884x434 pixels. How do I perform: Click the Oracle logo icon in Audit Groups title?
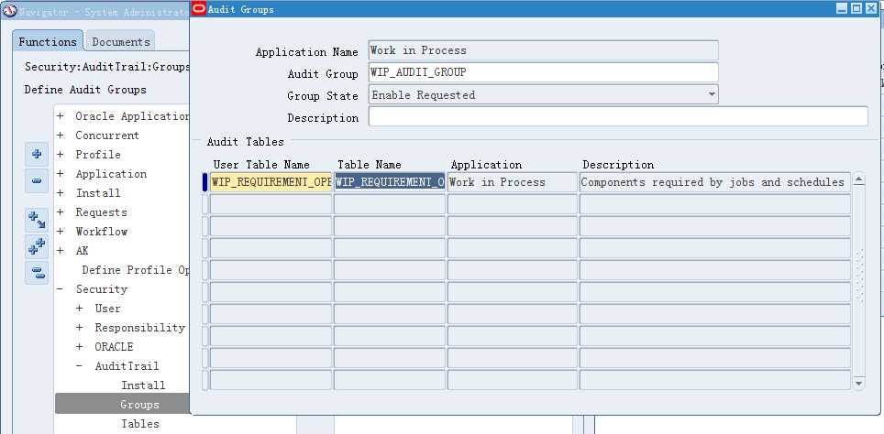199,8
